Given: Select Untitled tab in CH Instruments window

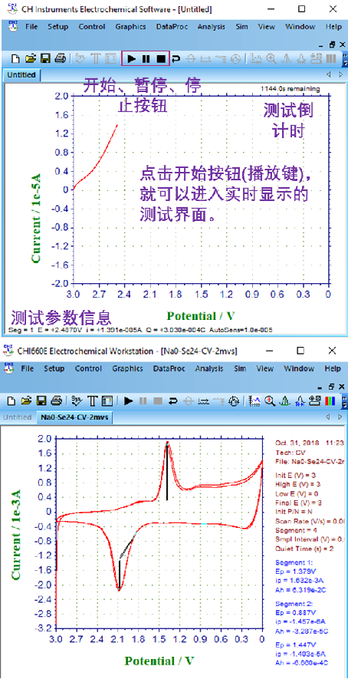Looking at the screenshot, I should (21, 75).
